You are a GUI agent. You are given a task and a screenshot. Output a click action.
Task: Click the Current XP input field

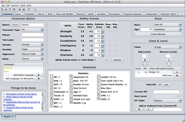(168, 92)
